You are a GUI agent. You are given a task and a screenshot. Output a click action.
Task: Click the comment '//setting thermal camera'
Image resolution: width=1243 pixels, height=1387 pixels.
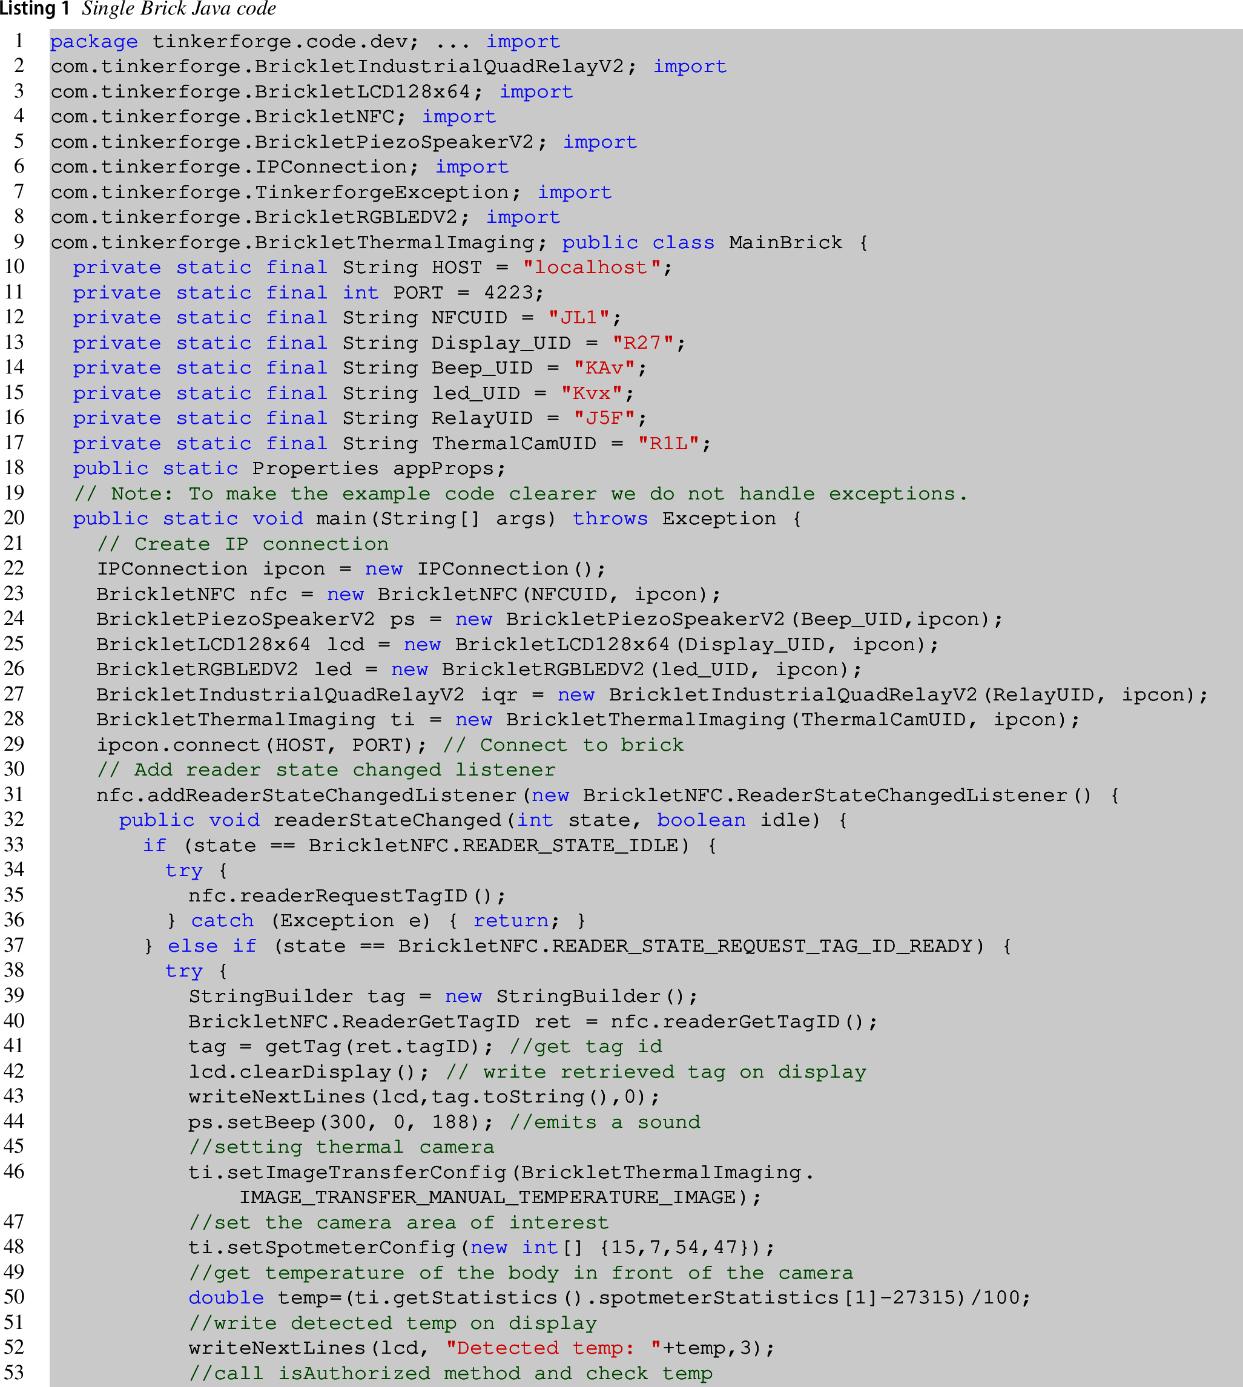click(341, 1148)
